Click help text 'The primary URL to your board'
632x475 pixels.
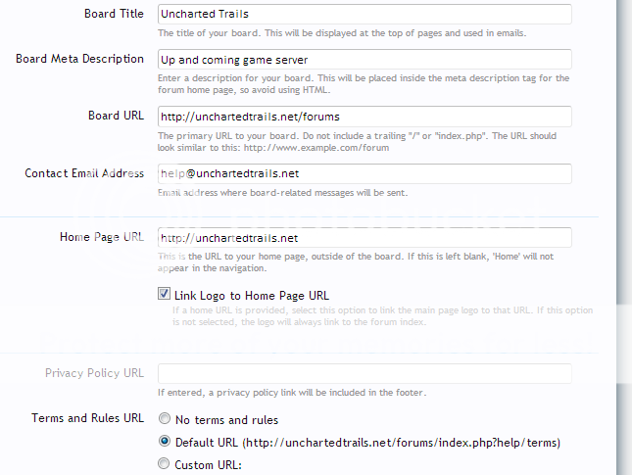357,141
